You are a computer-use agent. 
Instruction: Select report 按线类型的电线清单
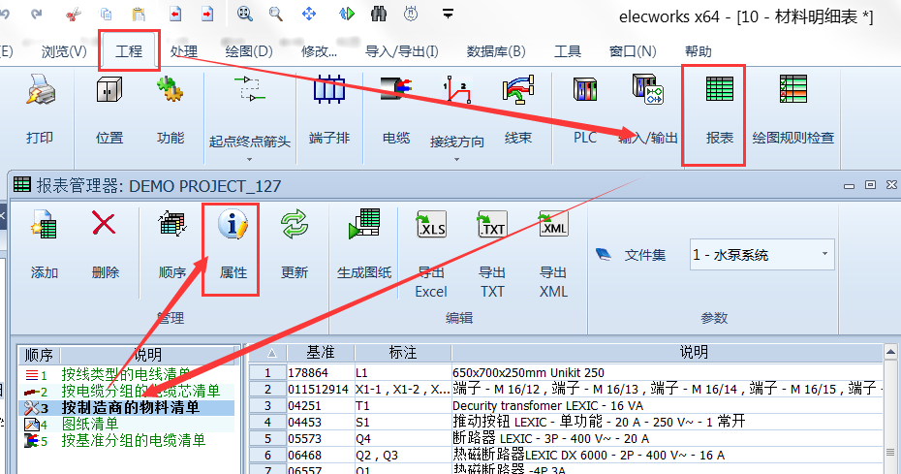(126, 374)
